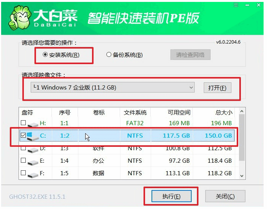
Task: Click the 可用空间 column header
Action: pos(179,112)
